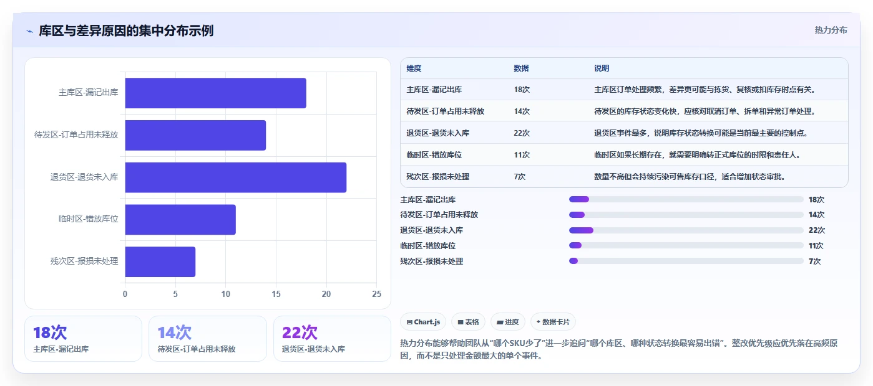Click the x-axis tick value 25

pos(376,294)
